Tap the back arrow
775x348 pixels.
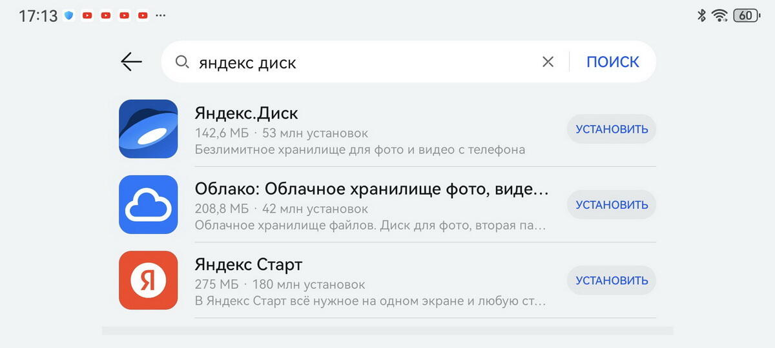pos(131,62)
